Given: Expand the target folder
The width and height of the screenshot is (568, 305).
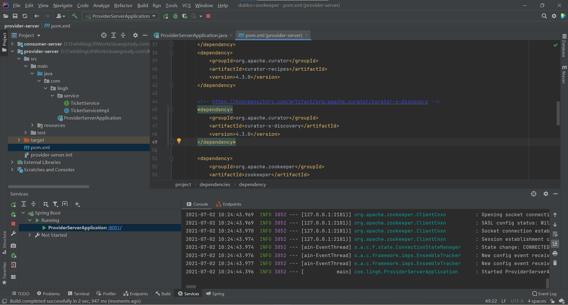Looking at the screenshot, I should click(19, 140).
